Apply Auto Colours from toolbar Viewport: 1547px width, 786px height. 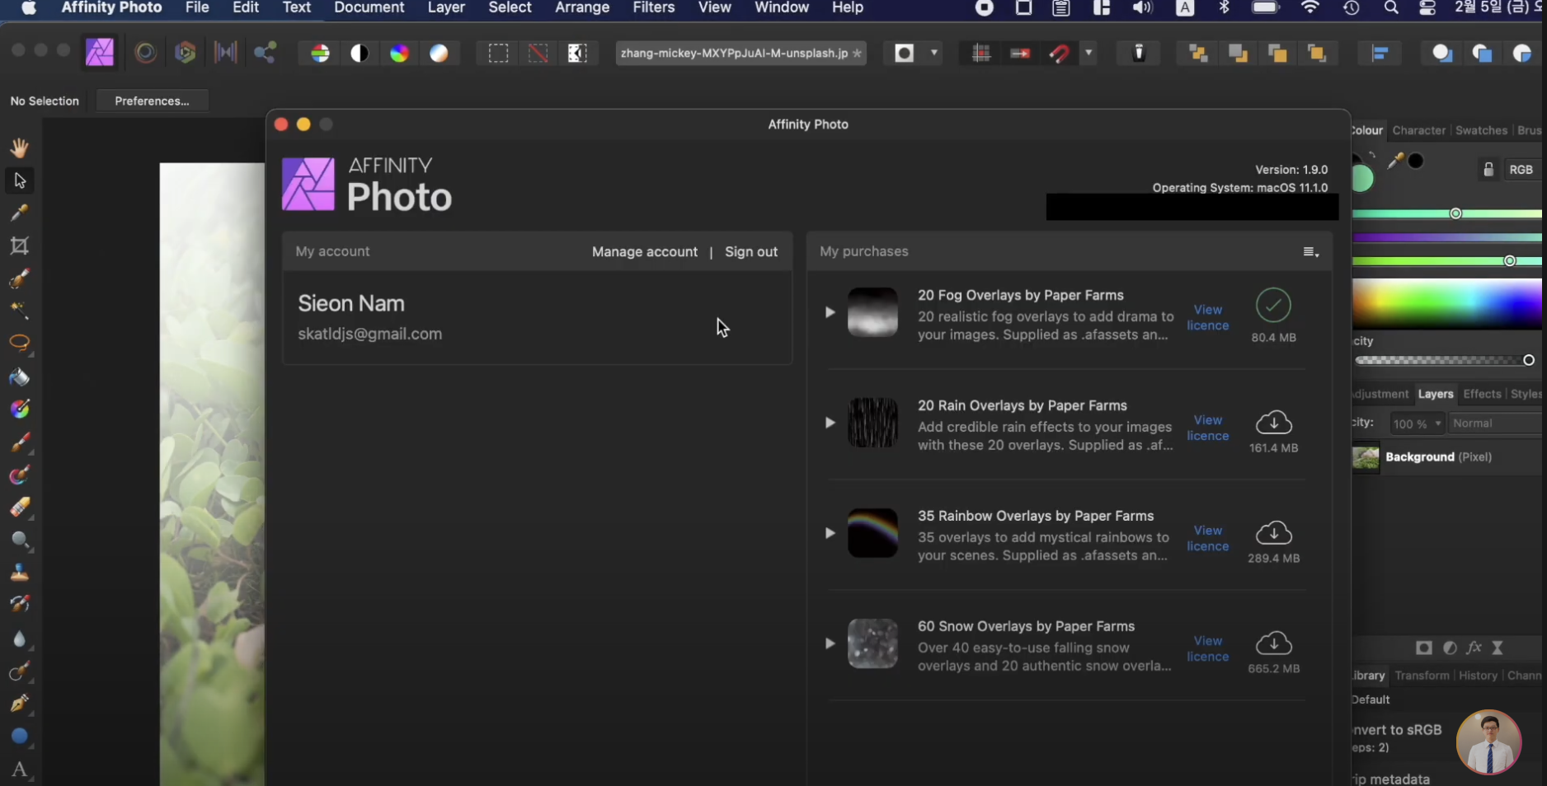[x=399, y=54]
